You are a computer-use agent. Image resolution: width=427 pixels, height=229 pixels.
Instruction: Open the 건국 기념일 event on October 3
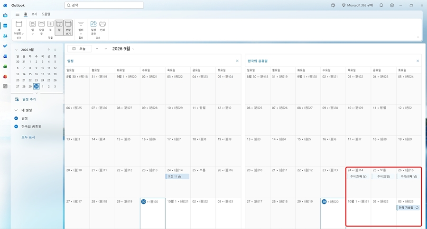click(408, 208)
